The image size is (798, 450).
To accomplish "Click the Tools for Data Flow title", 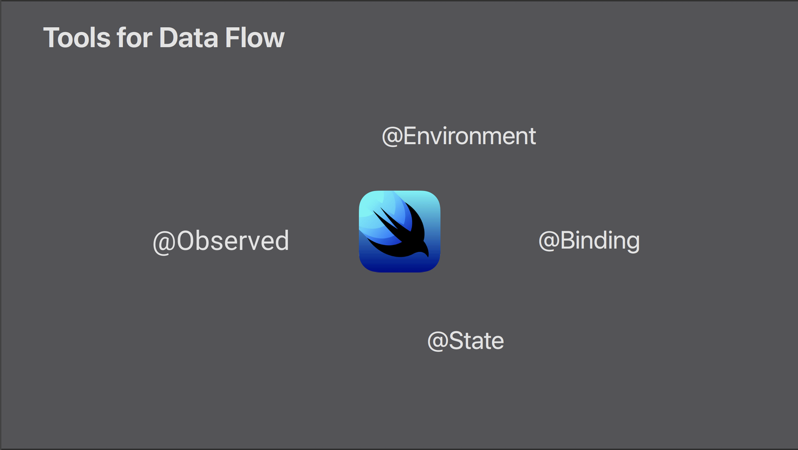I will 163,38.
